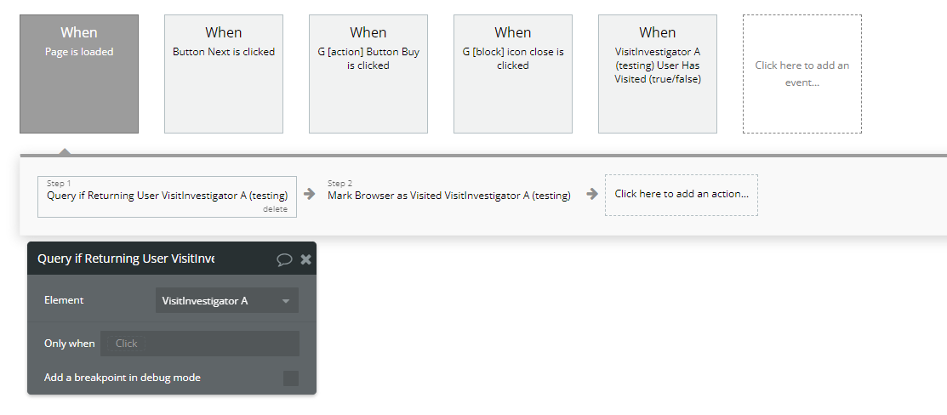Select Step 2 Mark Browser as Visited action
Screen dimensions: 947x415
(x=448, y=196)
